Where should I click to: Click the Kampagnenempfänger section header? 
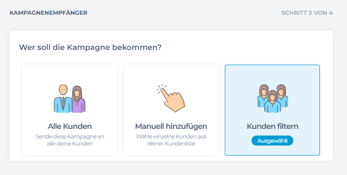coord(48,13)
